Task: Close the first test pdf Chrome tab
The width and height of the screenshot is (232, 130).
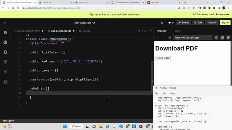Action: coord(71,3)
